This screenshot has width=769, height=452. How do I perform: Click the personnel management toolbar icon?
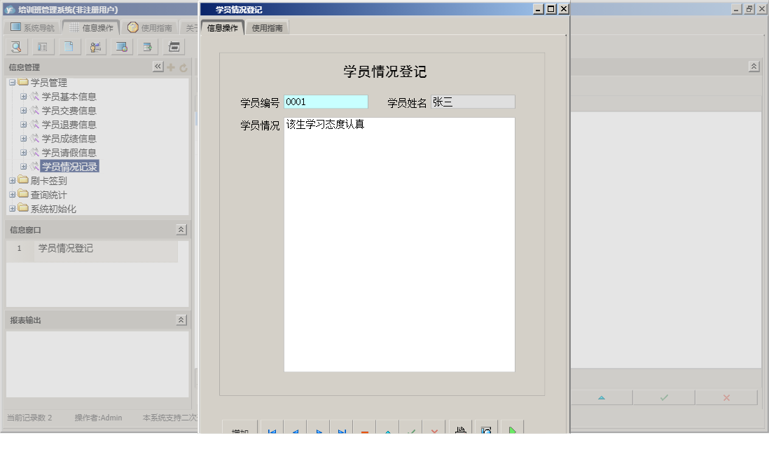[95, 46]
